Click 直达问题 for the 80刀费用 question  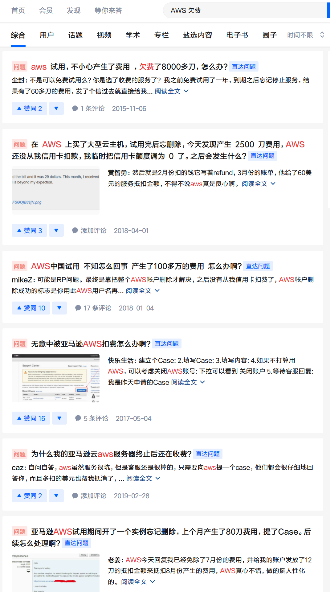[76, 543]
